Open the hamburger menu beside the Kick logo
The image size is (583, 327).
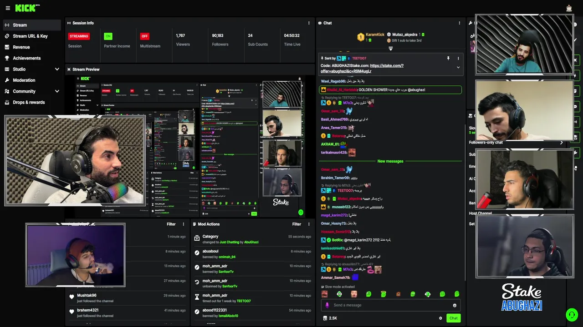click(x=7, y=8)
